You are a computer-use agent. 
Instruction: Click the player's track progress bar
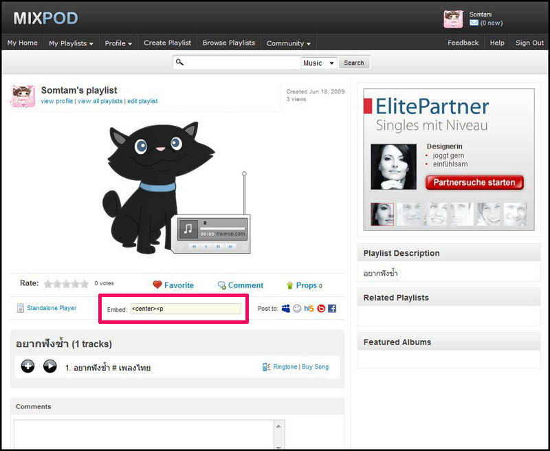(222, 228)
